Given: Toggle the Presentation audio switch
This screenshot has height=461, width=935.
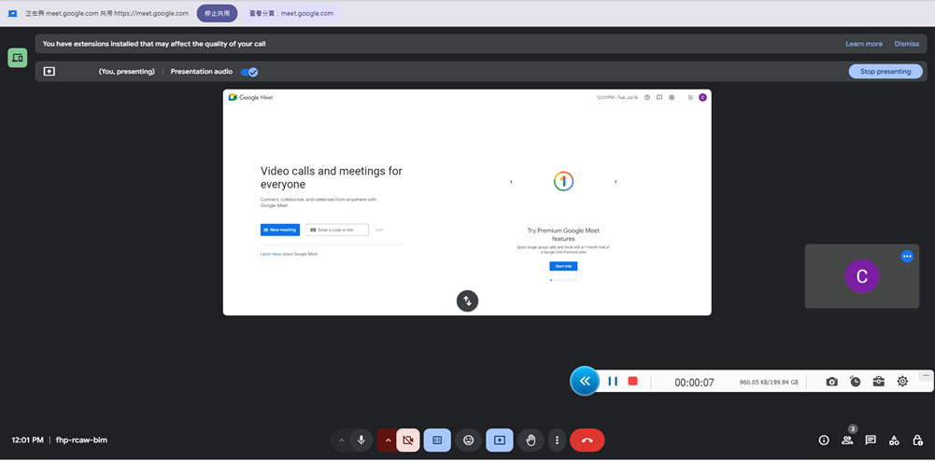Looking at the screenshot, I should tap(249, 72).
